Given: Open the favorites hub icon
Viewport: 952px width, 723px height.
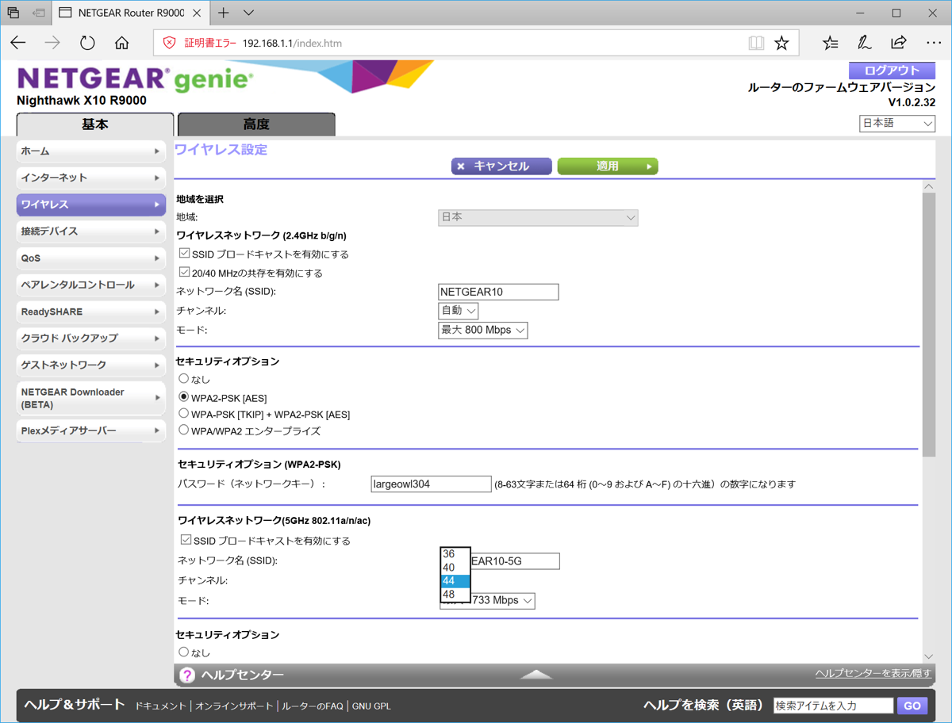Looking at the screenshot, I should coord(830,43).
